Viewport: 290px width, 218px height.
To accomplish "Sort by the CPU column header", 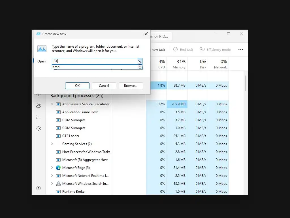I will click(x=159, y=64).
